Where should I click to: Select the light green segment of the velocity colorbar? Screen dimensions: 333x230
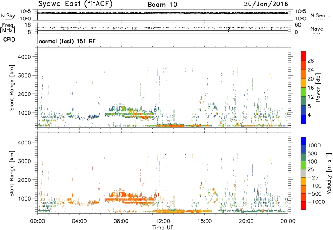(x=303, y=165)
